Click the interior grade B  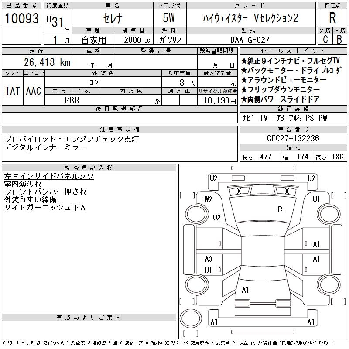pyautogui.click(x=339, y=39)
